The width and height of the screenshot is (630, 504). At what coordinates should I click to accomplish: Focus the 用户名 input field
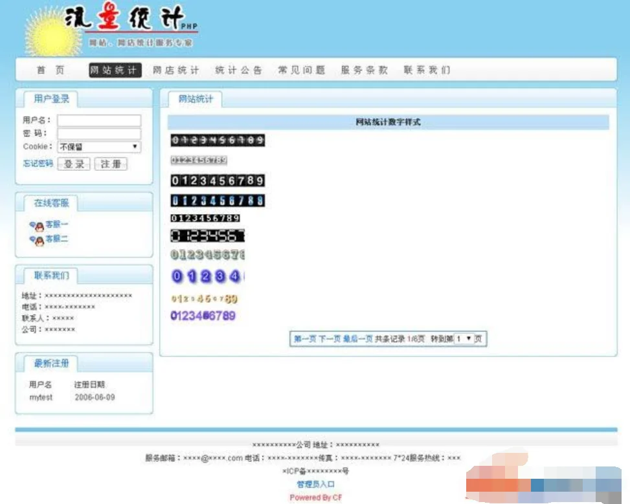99,120
